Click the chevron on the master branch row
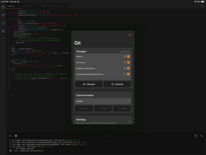The image size is (206, 155). 129,101
